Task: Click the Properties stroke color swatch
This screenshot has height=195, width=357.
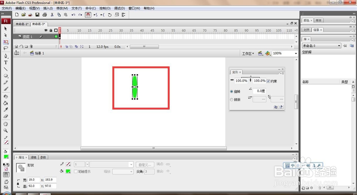Action: 68,164
